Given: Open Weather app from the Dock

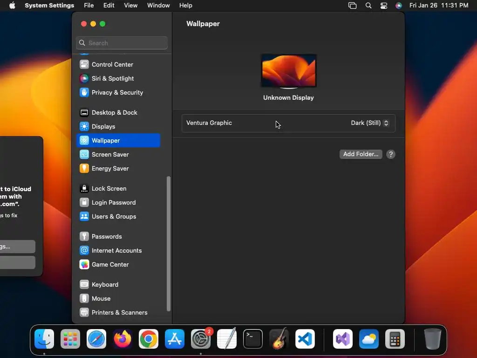Looking at the screenshot, I should [369, 339].
